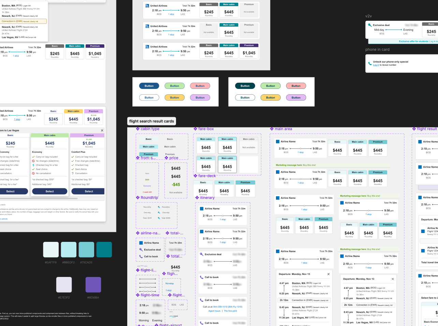
Task: Select Call to book icon in airline-name component
Action: tap(141, 257)
